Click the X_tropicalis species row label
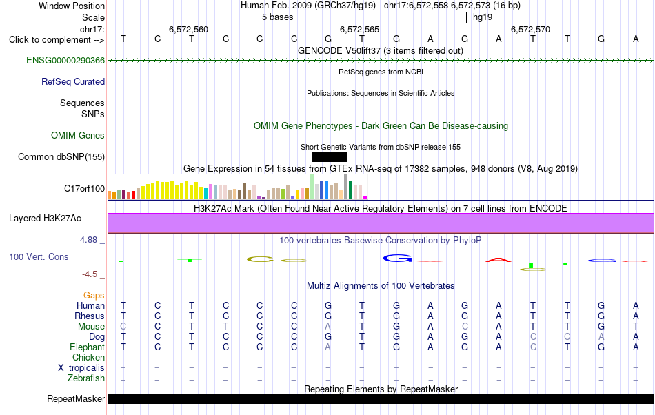This screenshot has width=655, height=415. pyautogui.click(x=81, y=368)
